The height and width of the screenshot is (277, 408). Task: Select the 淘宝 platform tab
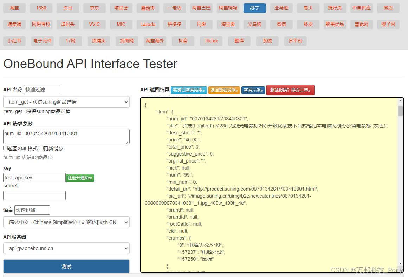pyautogui.click(x=14, y=8)
